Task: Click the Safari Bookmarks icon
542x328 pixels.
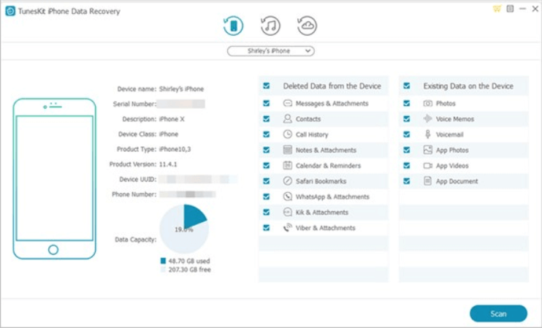Action: (288, 181)
